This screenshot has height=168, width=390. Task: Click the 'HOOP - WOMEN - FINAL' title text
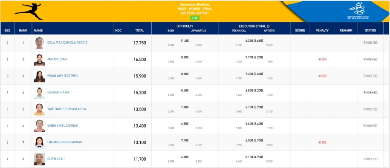point(195,9)
